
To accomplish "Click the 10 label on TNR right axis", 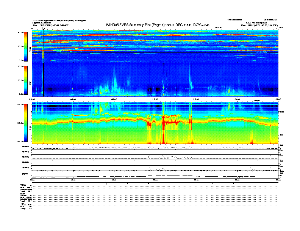I will pyautogui.click(x=281, y=135).
